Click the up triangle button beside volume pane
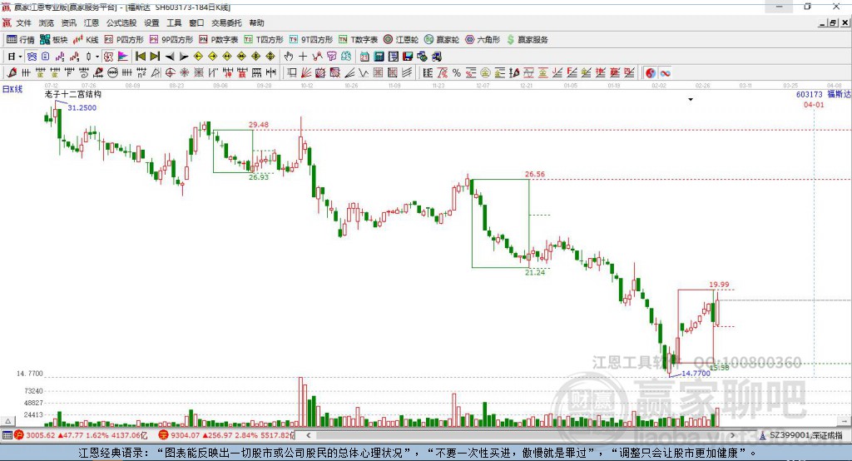 7,421
